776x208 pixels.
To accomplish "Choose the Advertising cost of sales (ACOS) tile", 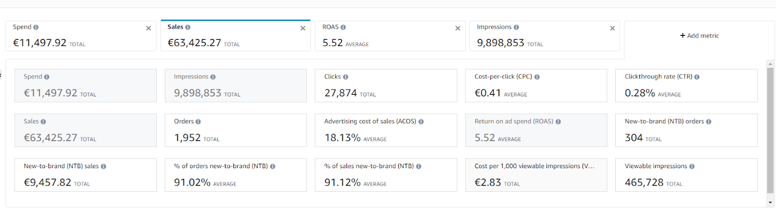I will tap(386, 130).
